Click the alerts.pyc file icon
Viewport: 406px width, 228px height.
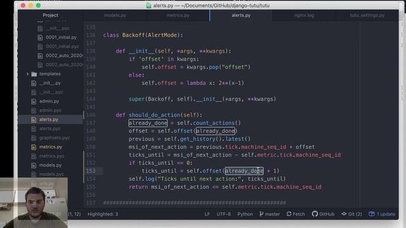pyautogui.click(x=34, y=129)
